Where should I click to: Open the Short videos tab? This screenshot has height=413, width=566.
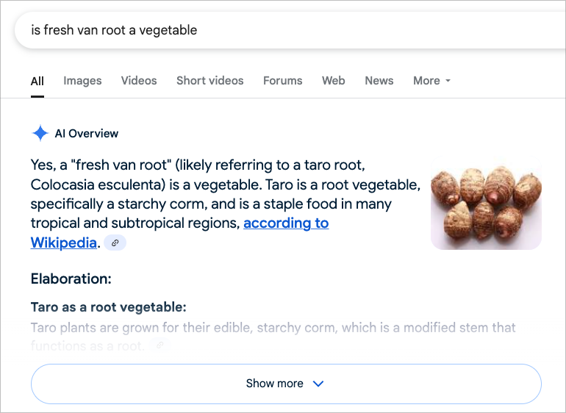coord(210,81)
